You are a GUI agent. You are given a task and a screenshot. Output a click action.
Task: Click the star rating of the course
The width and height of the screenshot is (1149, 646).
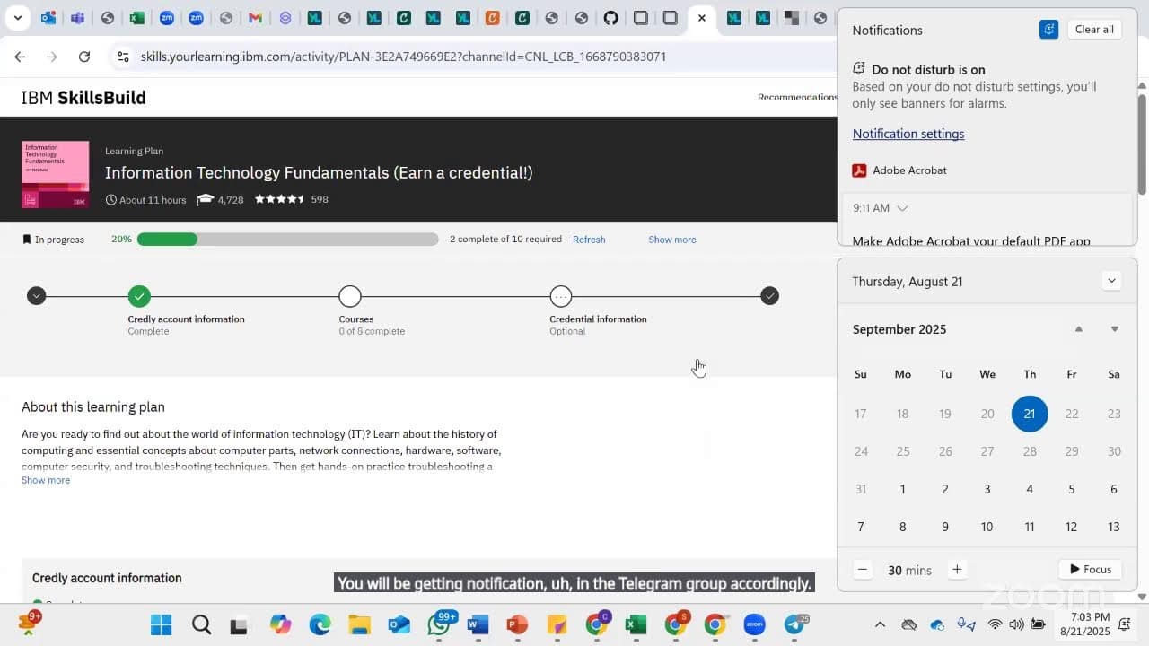[x=280, y=199]
